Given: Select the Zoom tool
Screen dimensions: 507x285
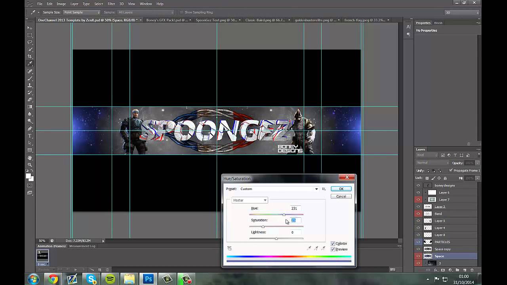Looking at the screenshot, I should [30, 165].
